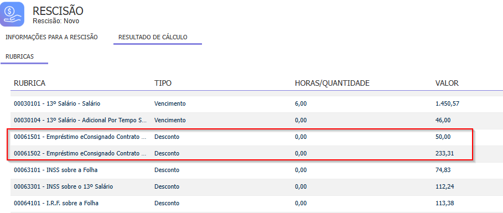Select the Rubricas sub-tab
This screenshot has width=503, height=213.
tap(19, 56)
